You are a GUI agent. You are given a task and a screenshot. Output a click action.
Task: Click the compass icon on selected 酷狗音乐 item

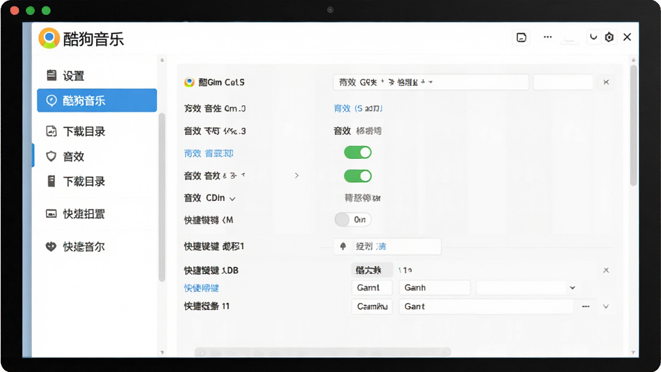tap(52, 100)
